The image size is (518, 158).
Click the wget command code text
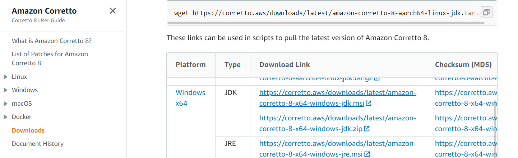coord(327,13)
